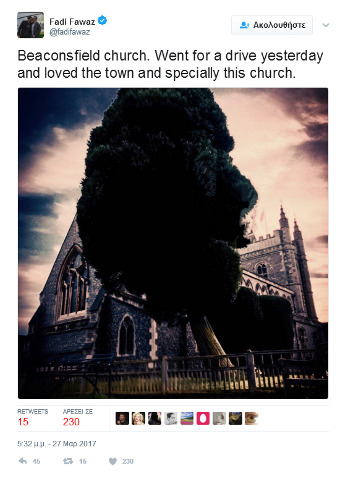348x484 pixels.
Task: View the 230 likes under ΑΡΕΣΕΙ ΣΕ
Action: (x=78, y=418)
